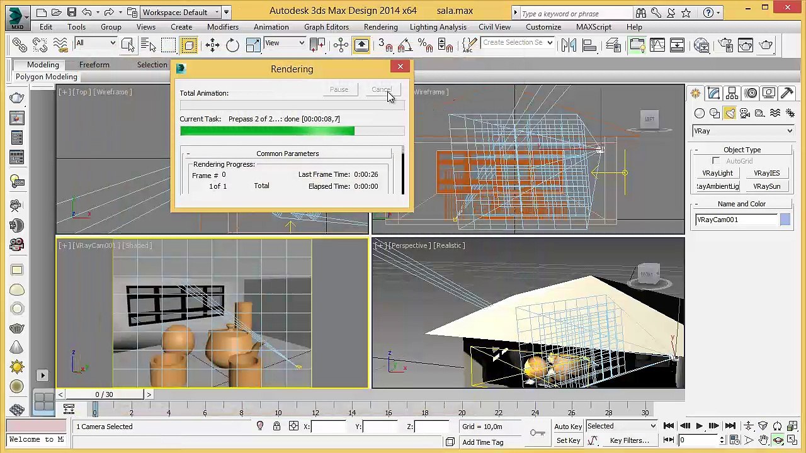The height and width of the screenshot is (453, 806).
Task: Open the Modifiers menu
Action: [x=223, y=27]
